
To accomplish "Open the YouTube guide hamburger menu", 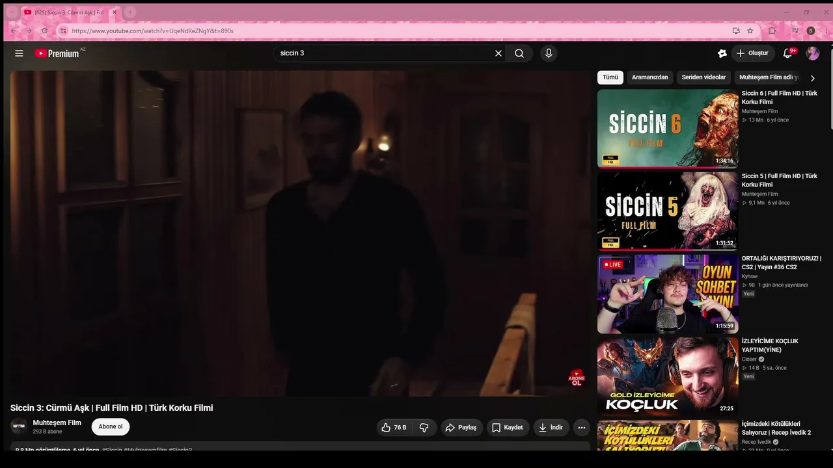I will click(x=19, y=53).
